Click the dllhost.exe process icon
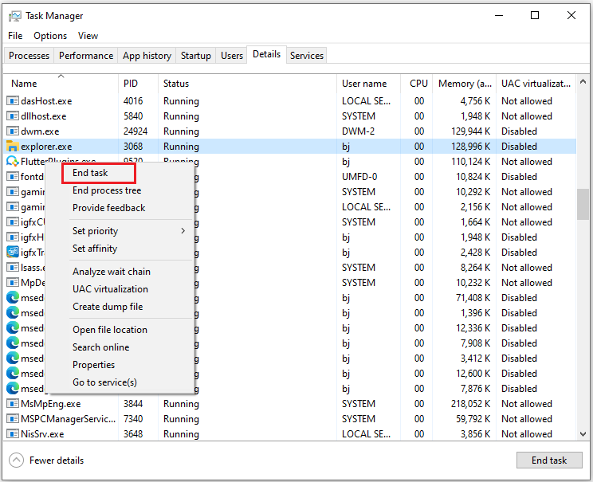This screenshot has width=593, height=482. (12, 116)
